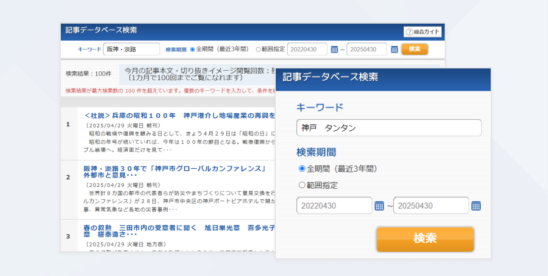548x276 pixels.
Task: Choose 範囲指定 option in the large panel
Action: 302,185
